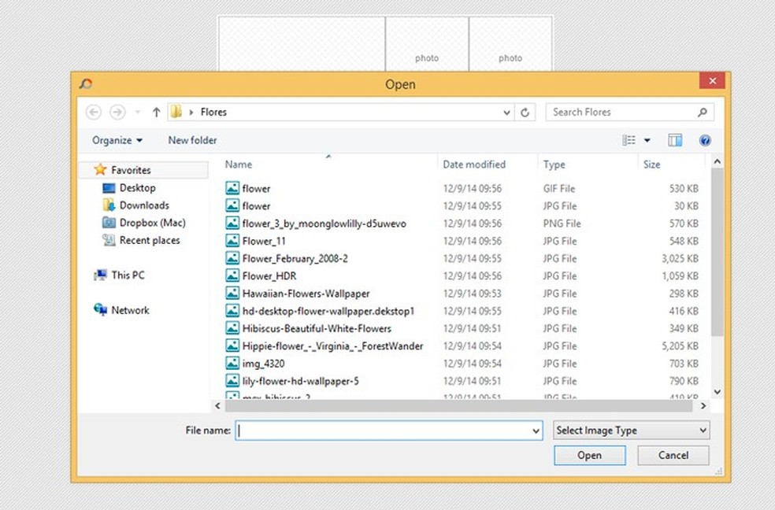This screenshot has width=775, height=510.
Task: Open the Help question mark icon
Action: tap(705, 141)
